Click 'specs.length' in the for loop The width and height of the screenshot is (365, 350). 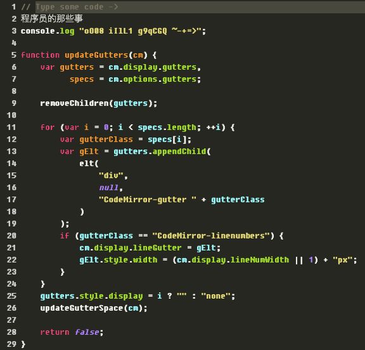coord(167,127)
